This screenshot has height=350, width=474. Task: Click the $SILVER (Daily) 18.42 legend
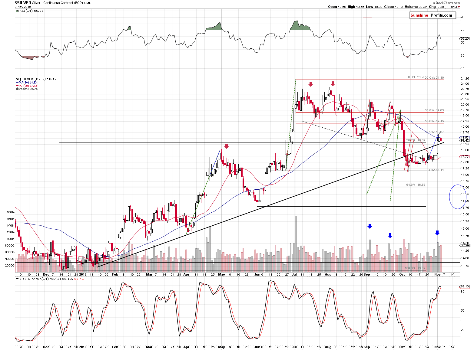(x=36, y=79)
